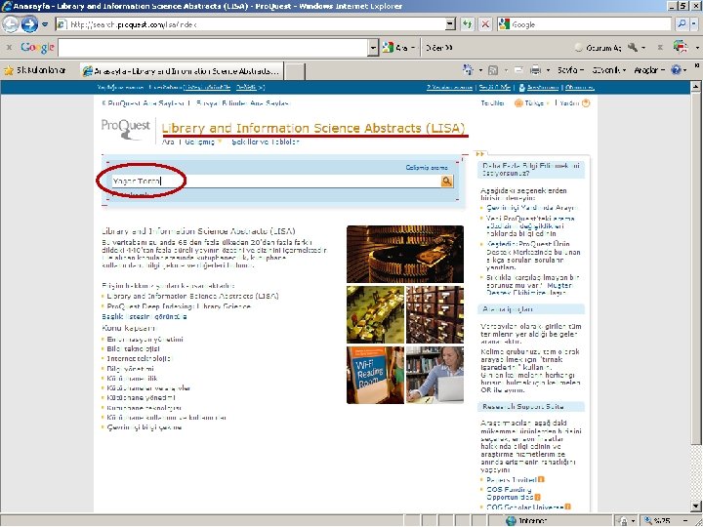Image resolution: width=703 pixels, height=527 pixels.
Task: Open the Sayfa menu
Action: [x=570, y=70]
